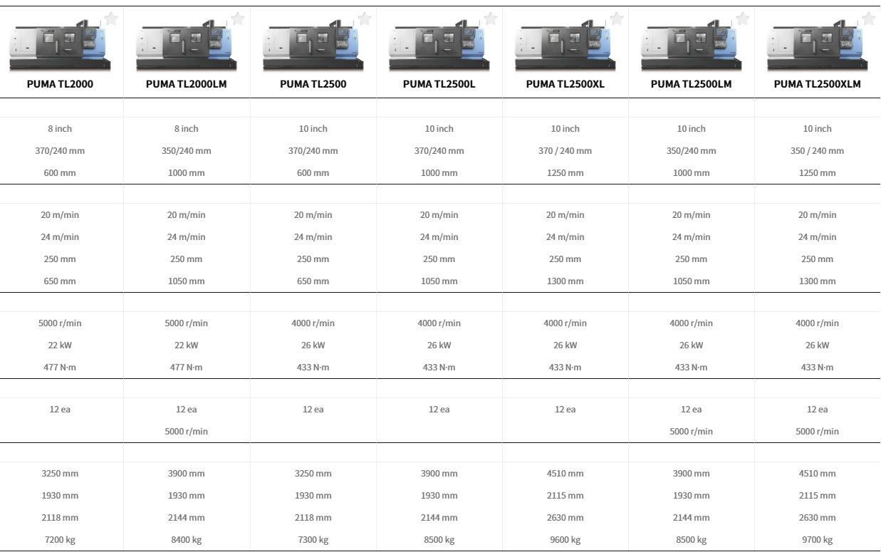
Task: Add PUMA TL2500XLM to favorites via star
Action: tap(869, 19)
